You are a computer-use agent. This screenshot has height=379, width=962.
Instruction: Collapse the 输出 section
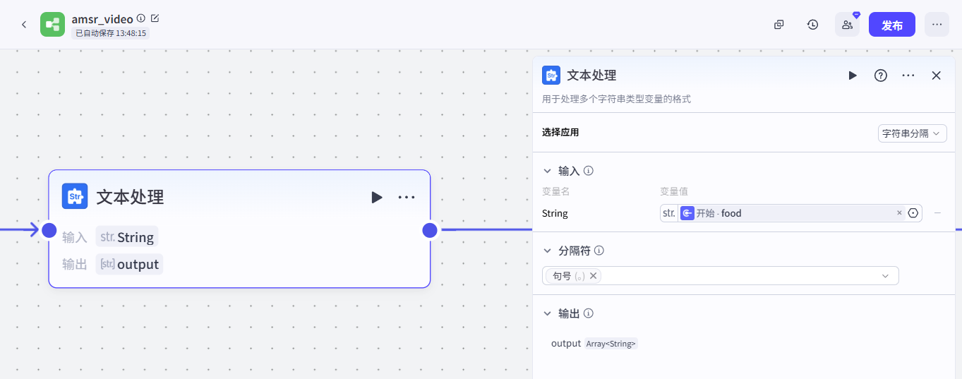pos(547,313)
